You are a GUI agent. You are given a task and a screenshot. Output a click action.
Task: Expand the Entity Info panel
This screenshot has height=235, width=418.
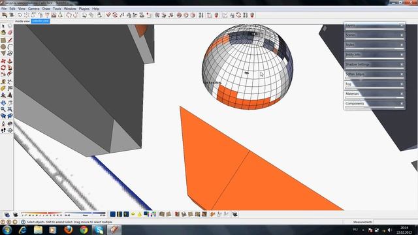point(374,55)
